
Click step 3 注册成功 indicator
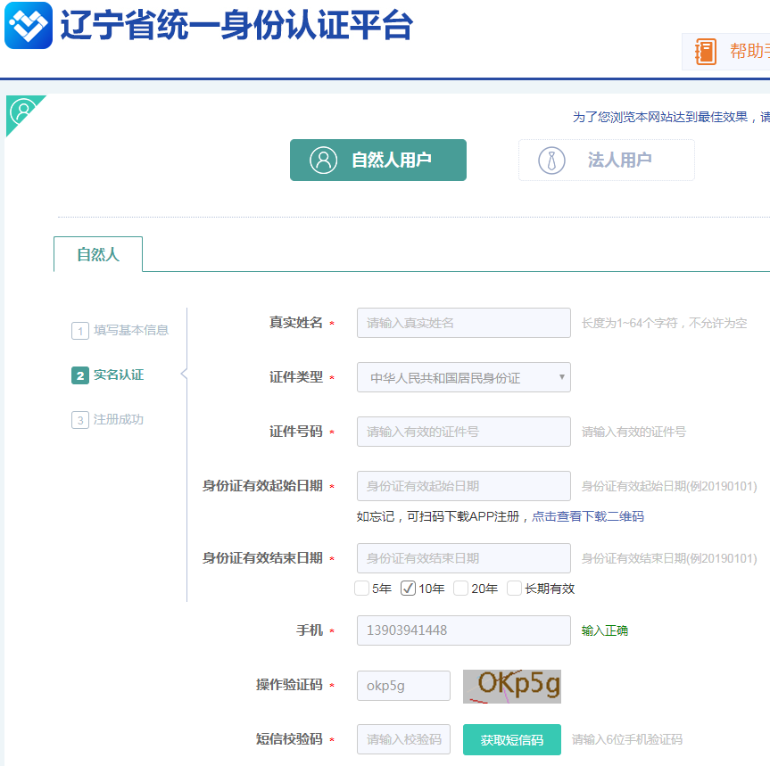click(x=110, y=421)
